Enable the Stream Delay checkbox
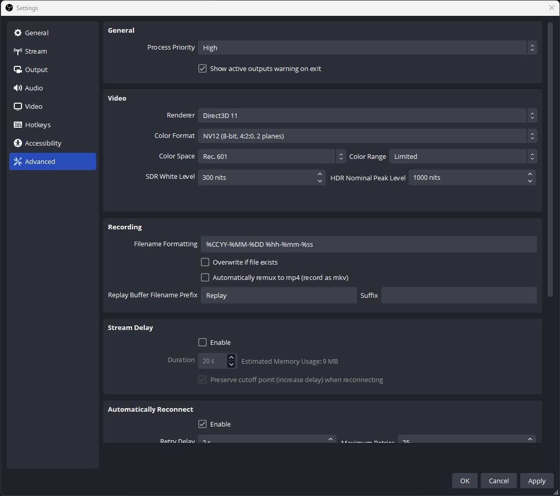The image size is (560, 496). click(x=203, y=342)
